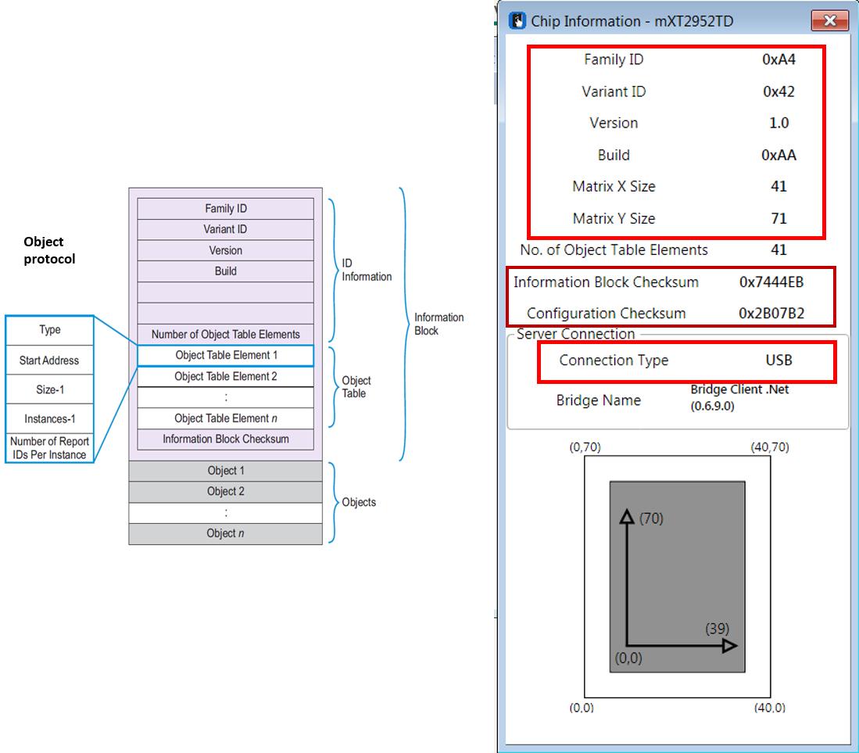Click the Family ID row in protocol diagram
The image size is (859, 753).
pos(225,209)
